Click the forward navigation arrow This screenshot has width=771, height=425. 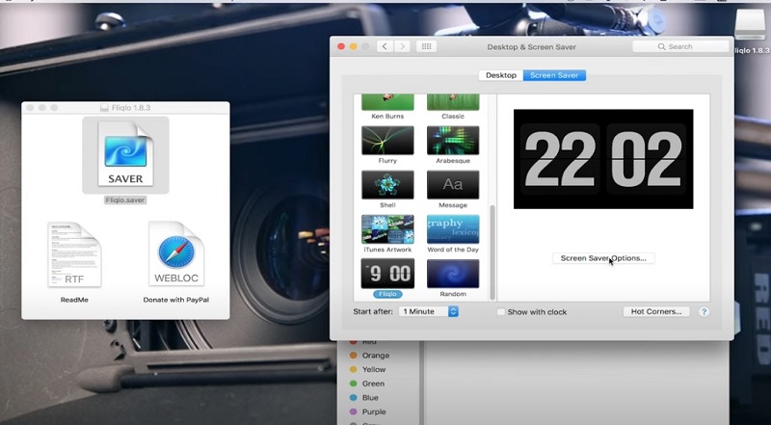coord(402,46)
